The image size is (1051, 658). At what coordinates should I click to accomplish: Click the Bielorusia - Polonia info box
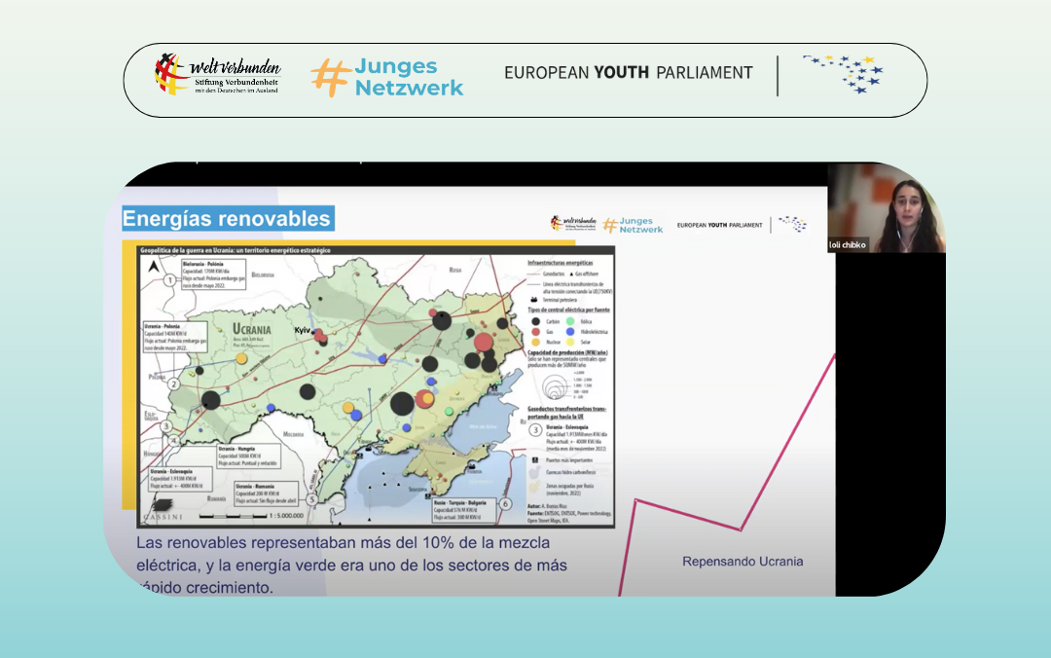click(x=213, y=274)
